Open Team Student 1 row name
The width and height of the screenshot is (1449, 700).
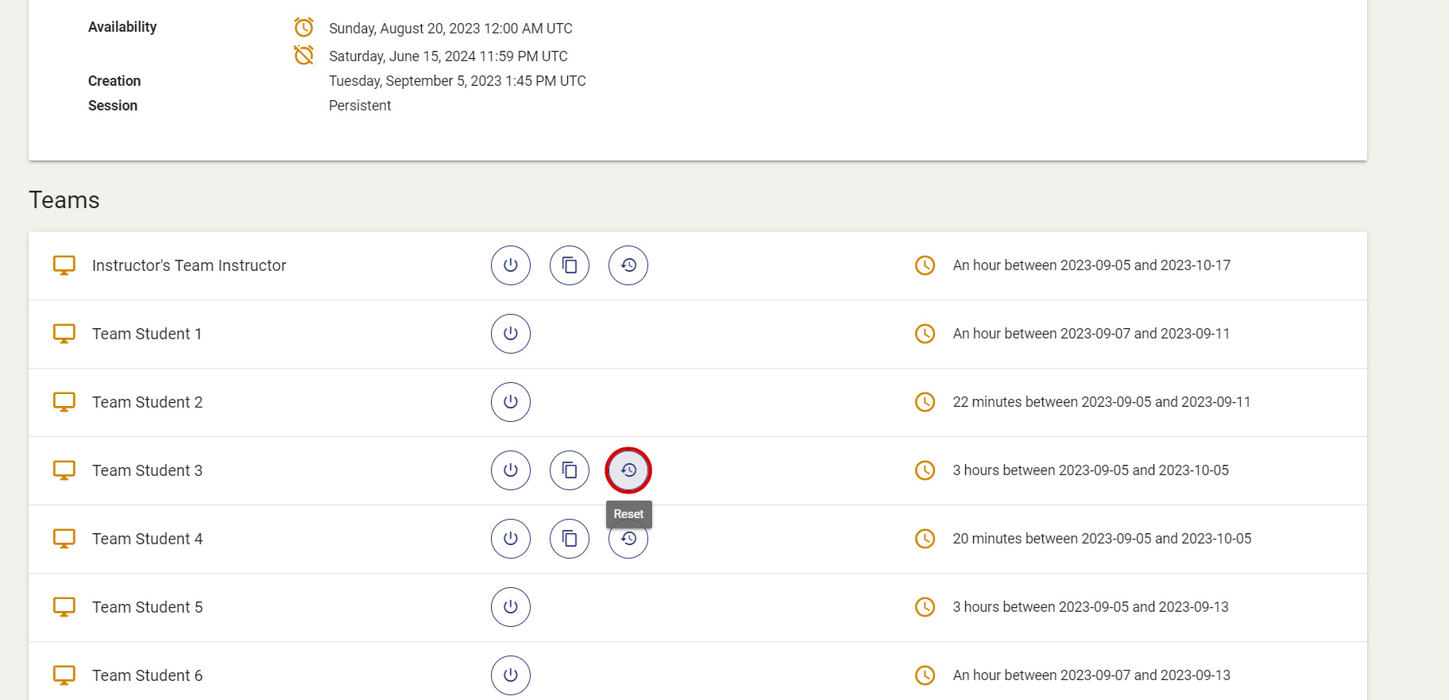point(147,334)
